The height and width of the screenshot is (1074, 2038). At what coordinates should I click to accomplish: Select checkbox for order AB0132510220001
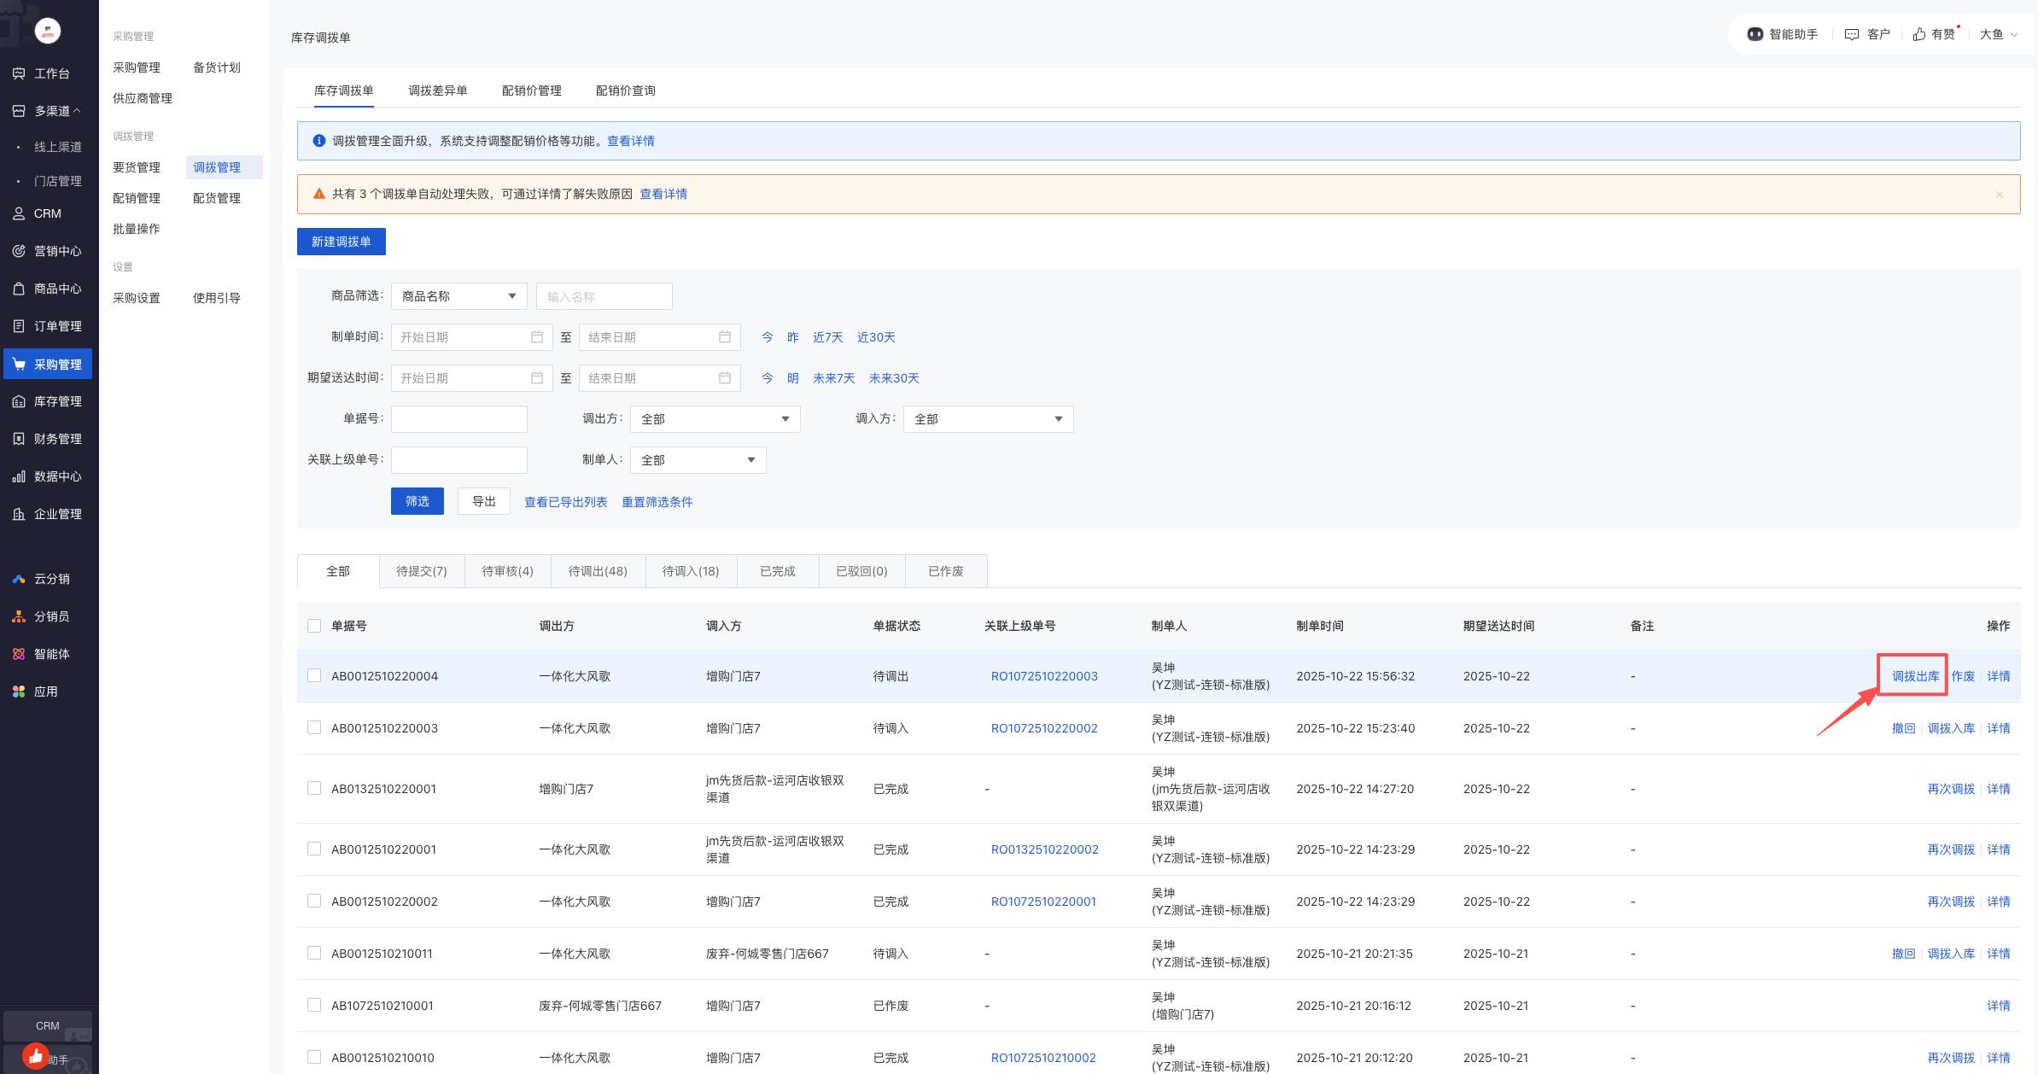(x=314, y=789)
